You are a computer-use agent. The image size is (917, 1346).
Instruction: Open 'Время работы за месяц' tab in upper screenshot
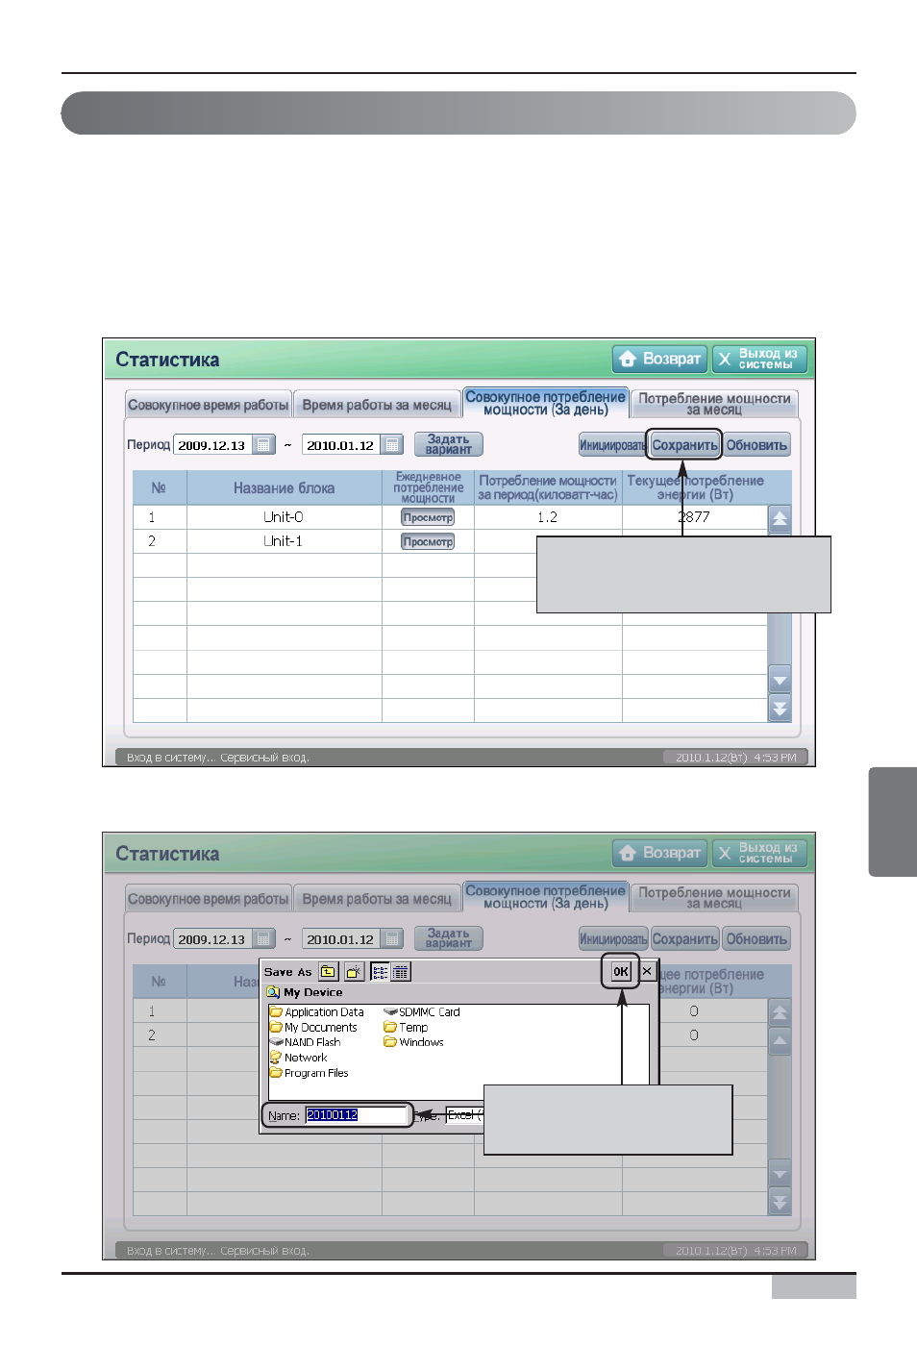click(x=377, y=405)
